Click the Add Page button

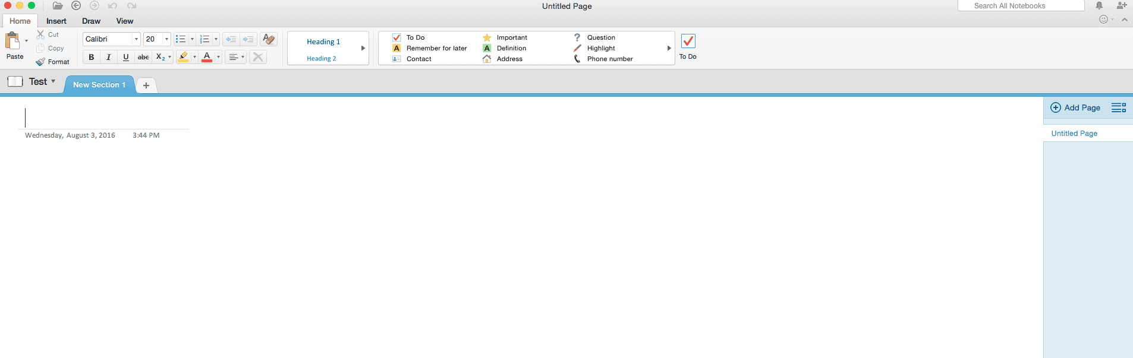click(1075, 107)
